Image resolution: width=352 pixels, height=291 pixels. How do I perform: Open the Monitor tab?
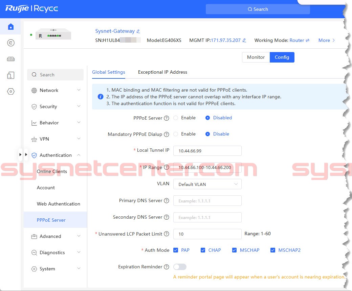(x=256, y=57)
